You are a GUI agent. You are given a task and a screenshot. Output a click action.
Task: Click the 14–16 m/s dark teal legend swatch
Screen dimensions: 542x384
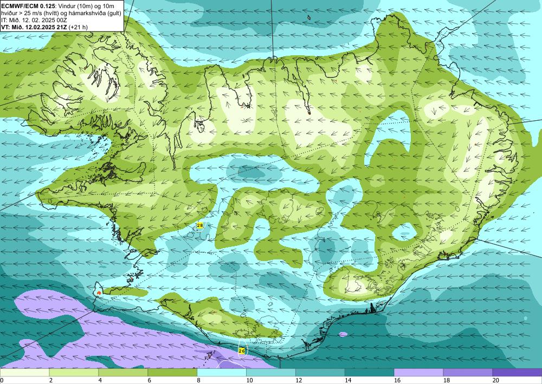point(369,372)
